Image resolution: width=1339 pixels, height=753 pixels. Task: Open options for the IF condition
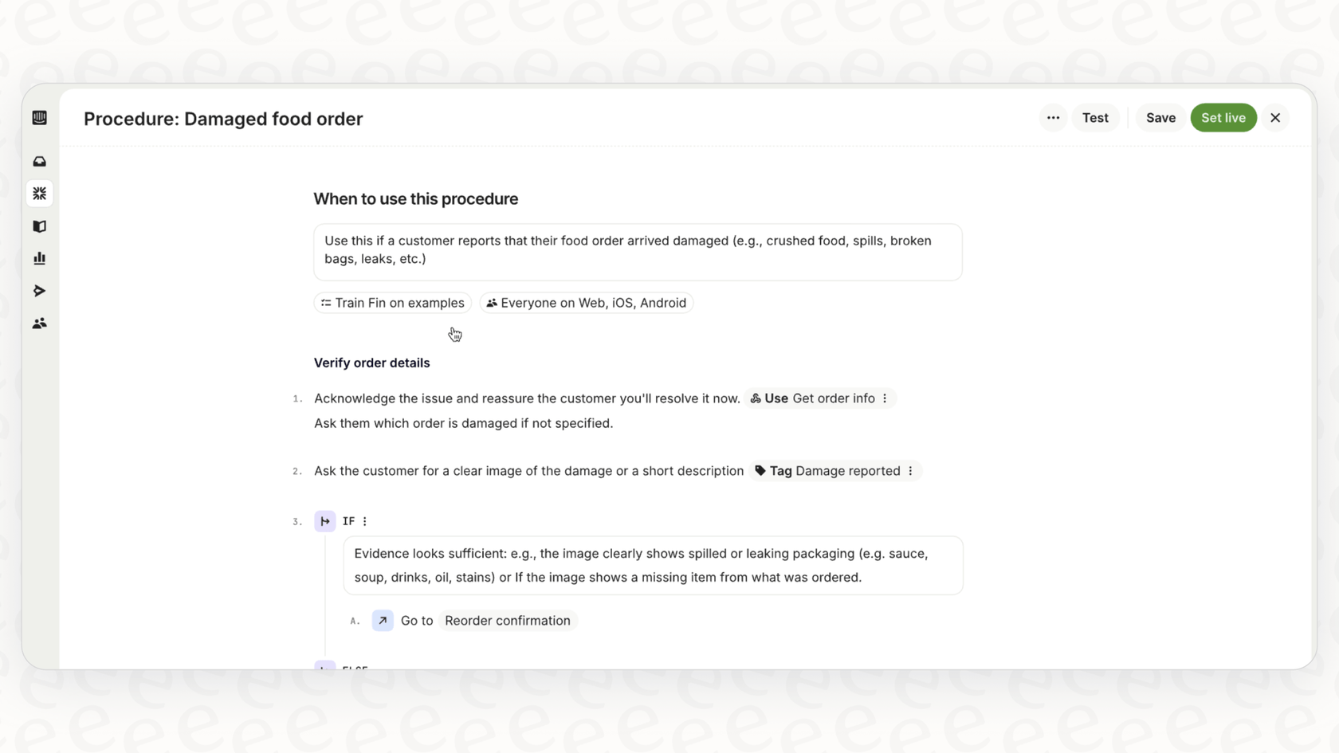coord(365,521)
